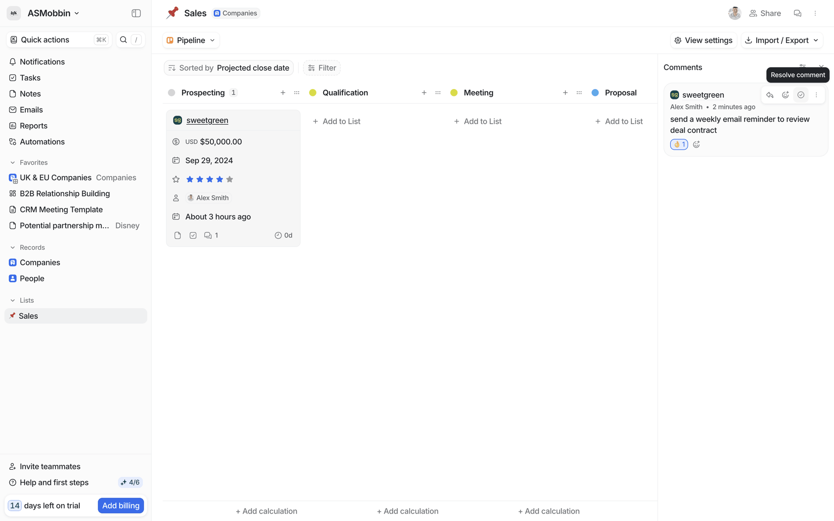834x521 pixels.
Task: Change sort by Projected close date
Action: pos(229,68)
